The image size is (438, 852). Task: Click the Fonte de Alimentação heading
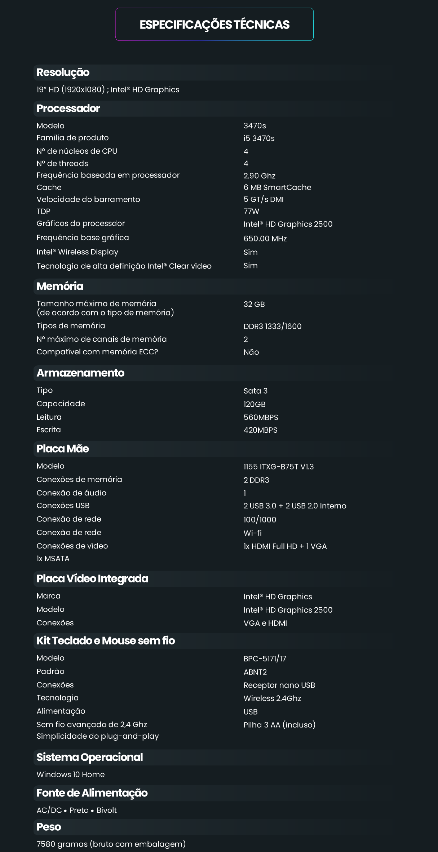[92, 792]
